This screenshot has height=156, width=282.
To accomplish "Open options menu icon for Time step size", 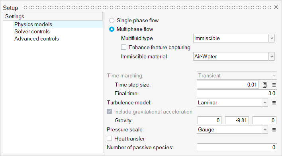I will pos(274,85).
